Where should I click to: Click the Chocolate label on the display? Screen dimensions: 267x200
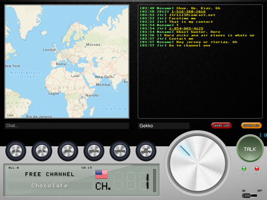pyautogui.click(x=50, y=186)
